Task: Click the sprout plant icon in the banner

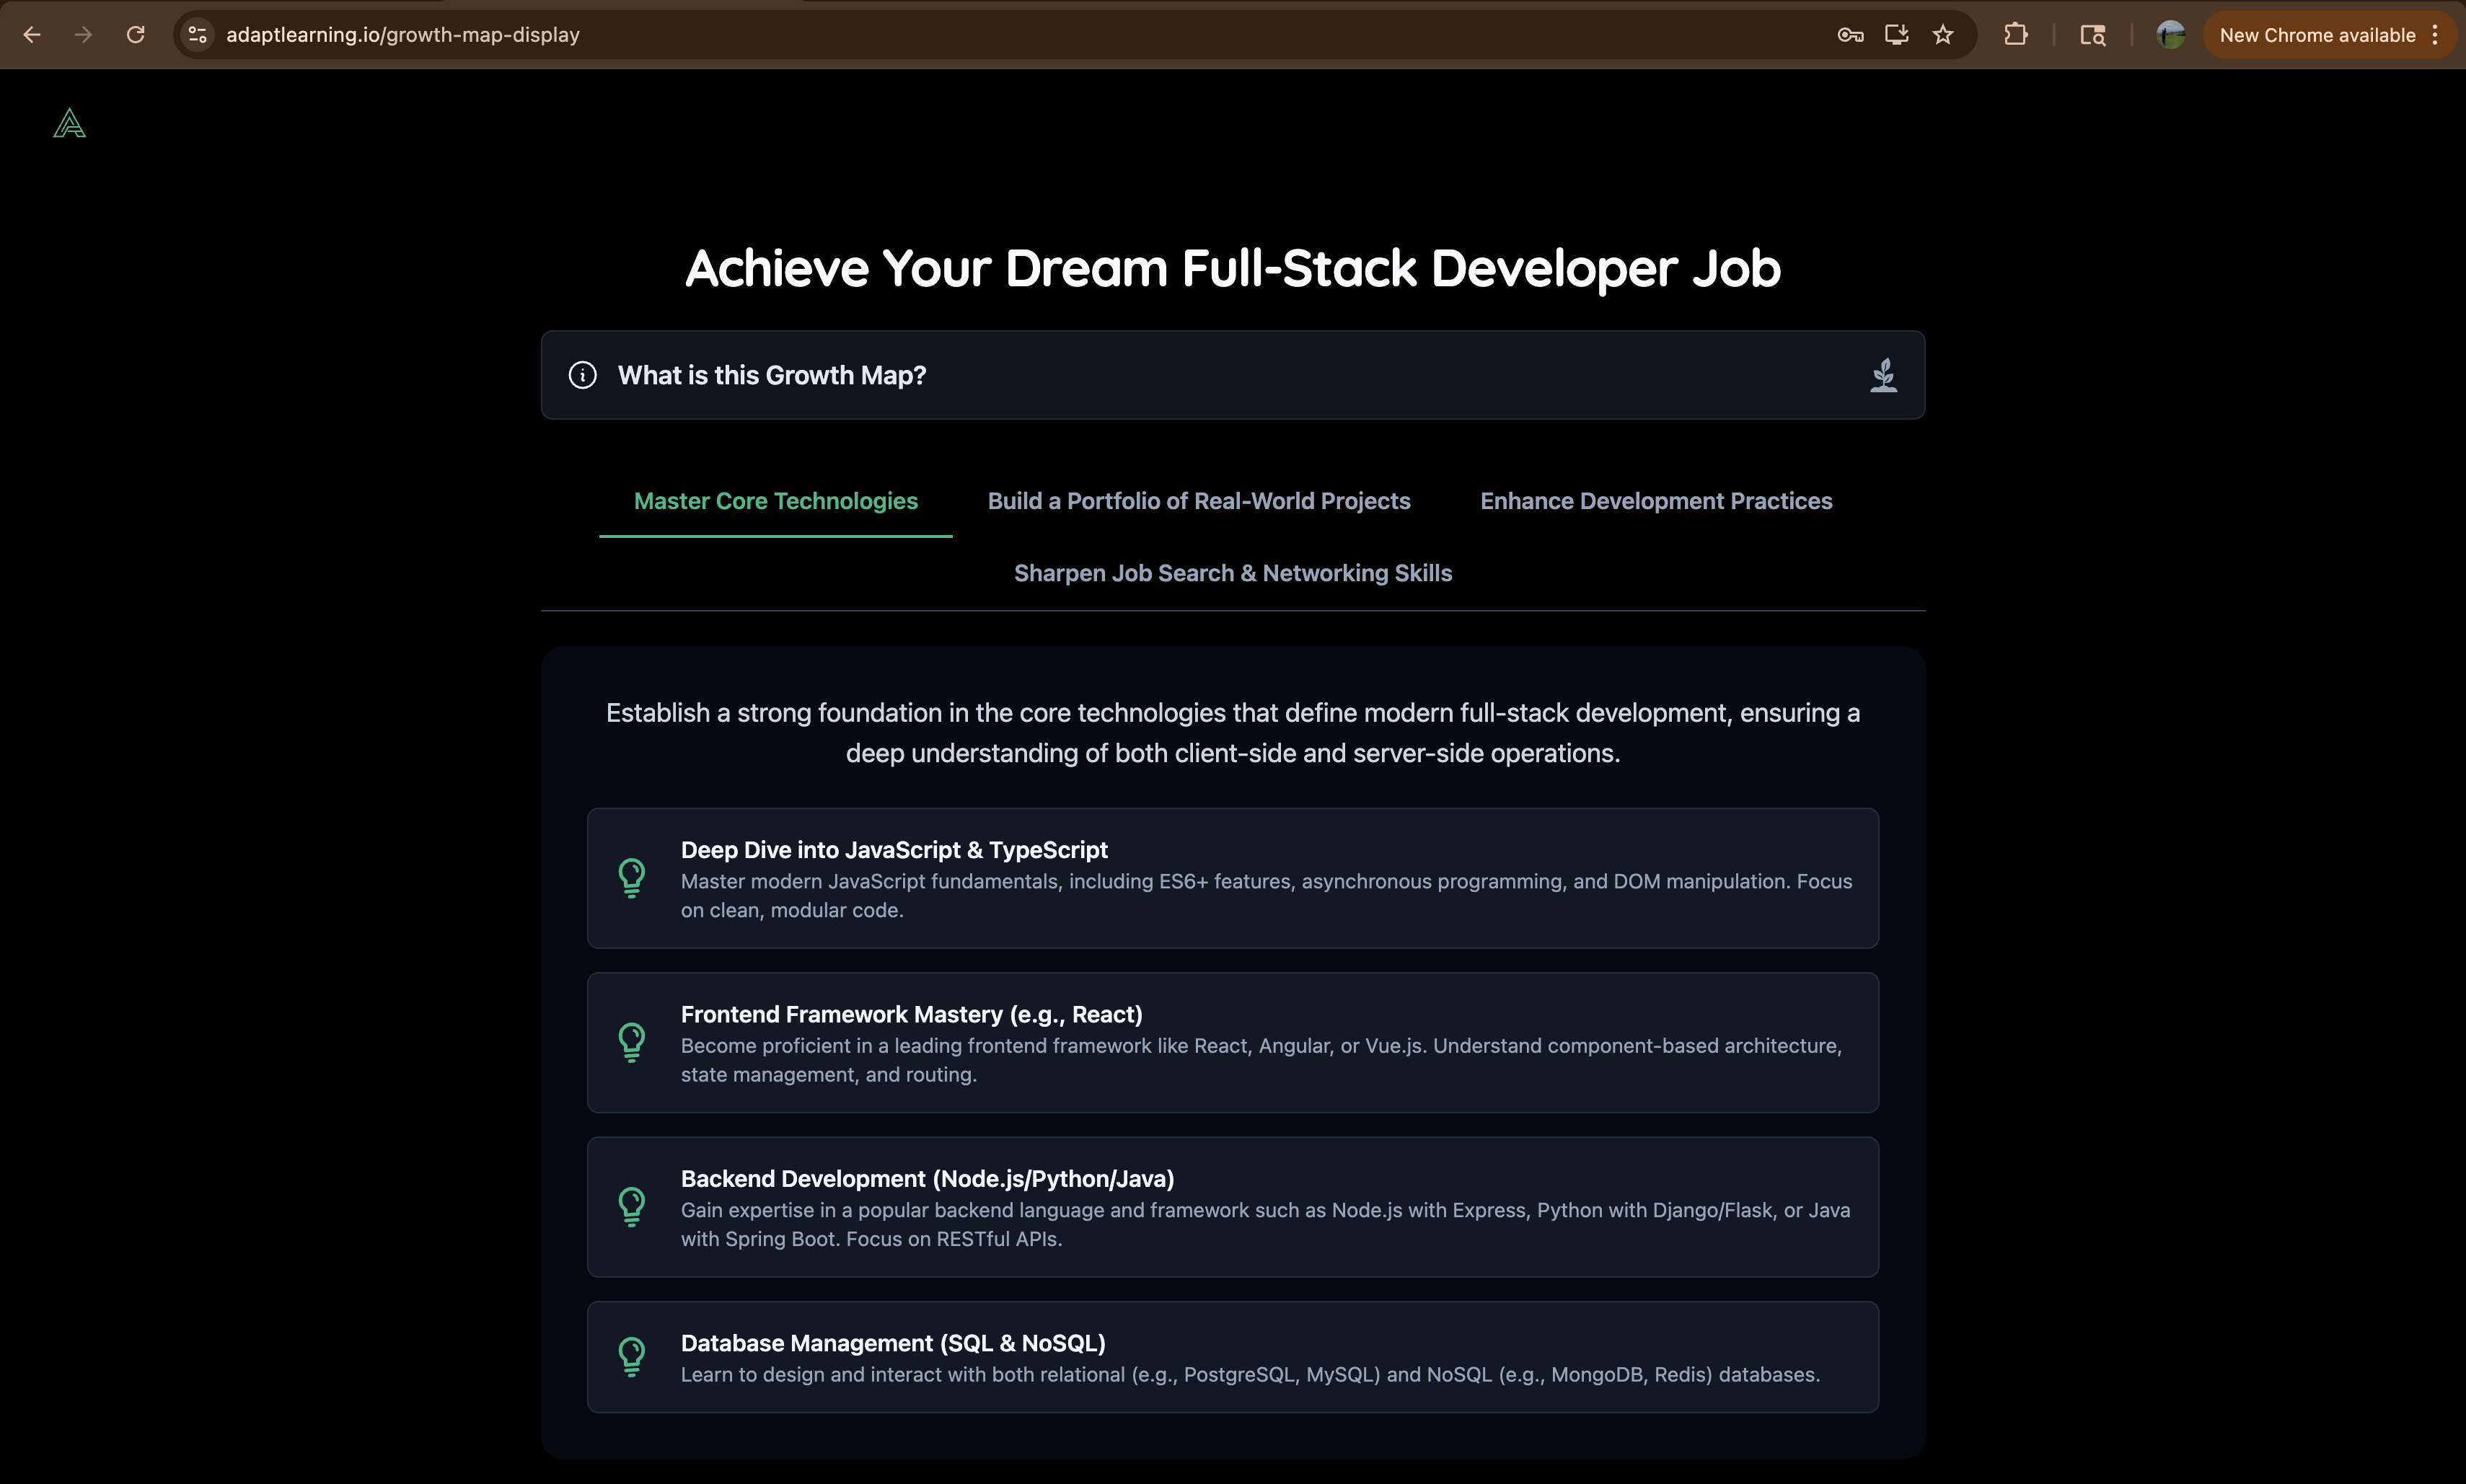Action: (1883, 375)
